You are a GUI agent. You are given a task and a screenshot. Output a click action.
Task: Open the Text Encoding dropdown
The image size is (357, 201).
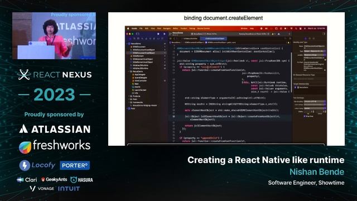[x=315, y=102]
